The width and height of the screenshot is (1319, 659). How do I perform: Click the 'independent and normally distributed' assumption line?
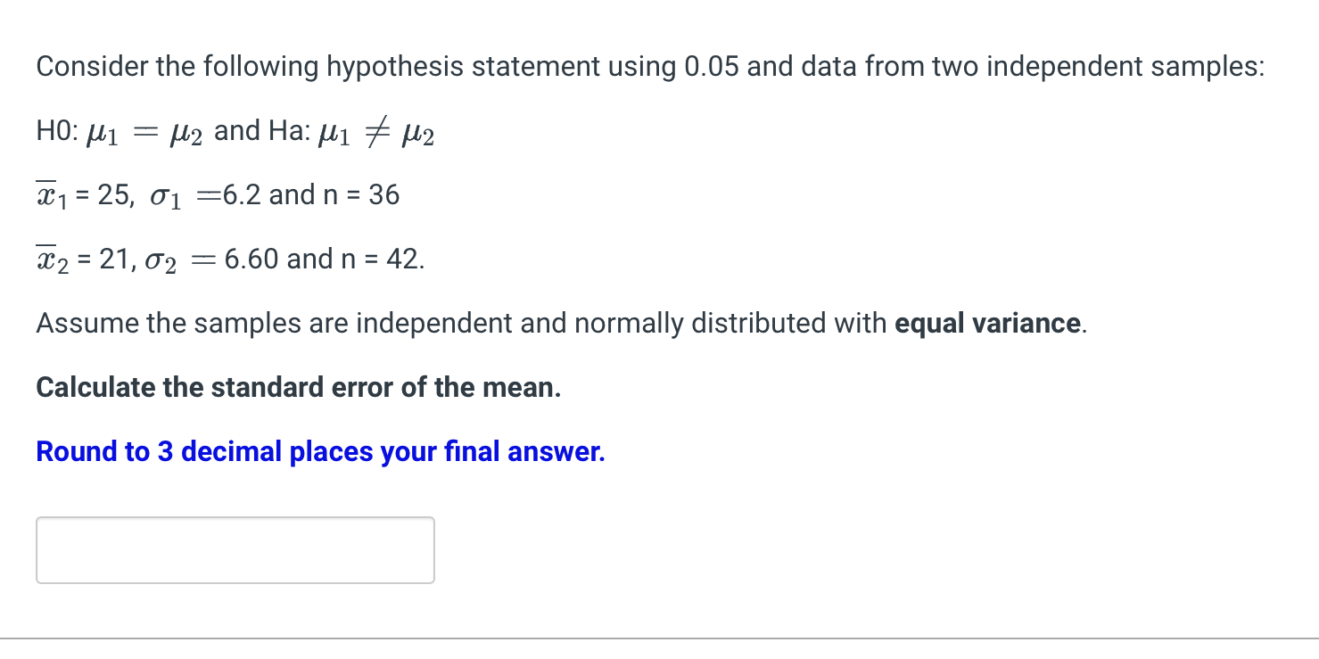(x=535, y=323)
